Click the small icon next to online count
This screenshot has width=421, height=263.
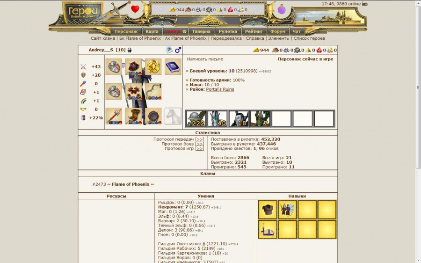pyautogui.click(x=364, y=4)
